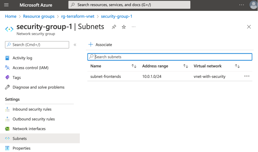Open subnet-frontends row context menu ellipsis
Viewport: 258px width, 152px height.
[x=247, y=76]
